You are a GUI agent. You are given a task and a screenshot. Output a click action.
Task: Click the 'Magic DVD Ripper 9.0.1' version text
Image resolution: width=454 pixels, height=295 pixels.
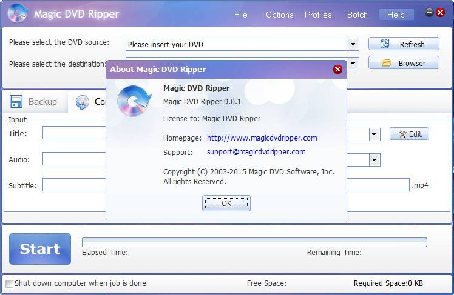[x=202, y=102]
